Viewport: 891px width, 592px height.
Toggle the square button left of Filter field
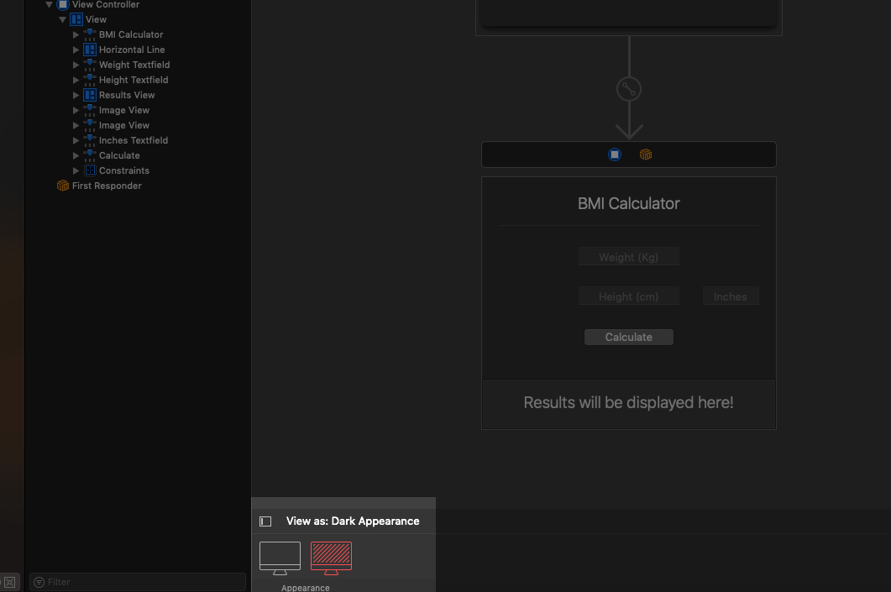(x=10, y=582)
